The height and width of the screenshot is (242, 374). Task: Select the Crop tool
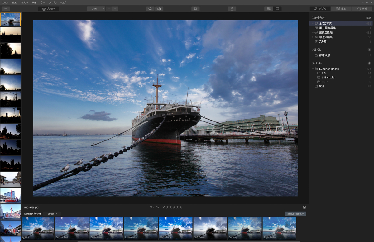195,9
